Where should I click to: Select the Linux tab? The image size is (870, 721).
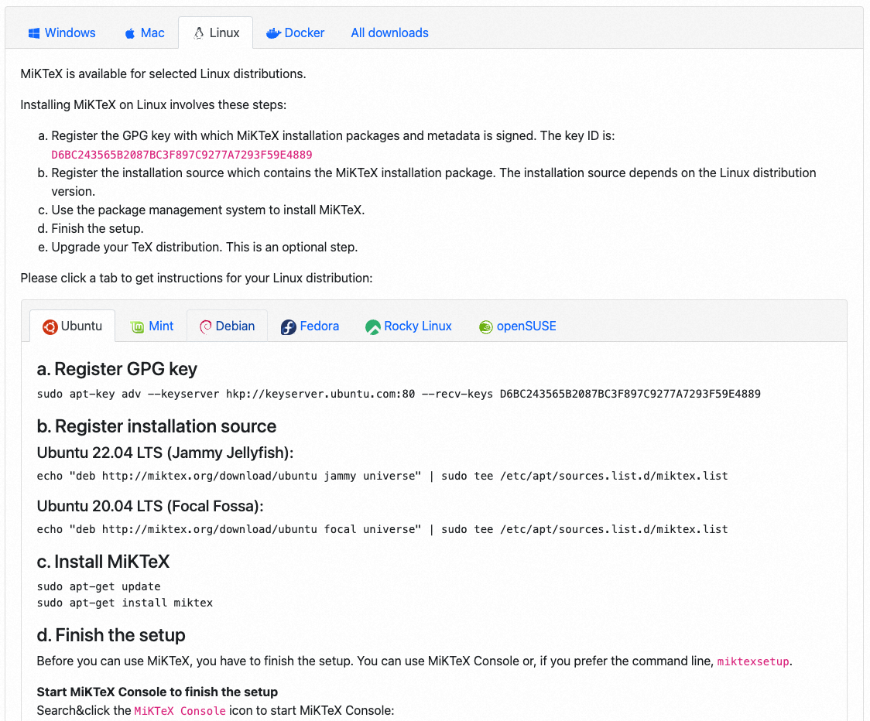216,32
